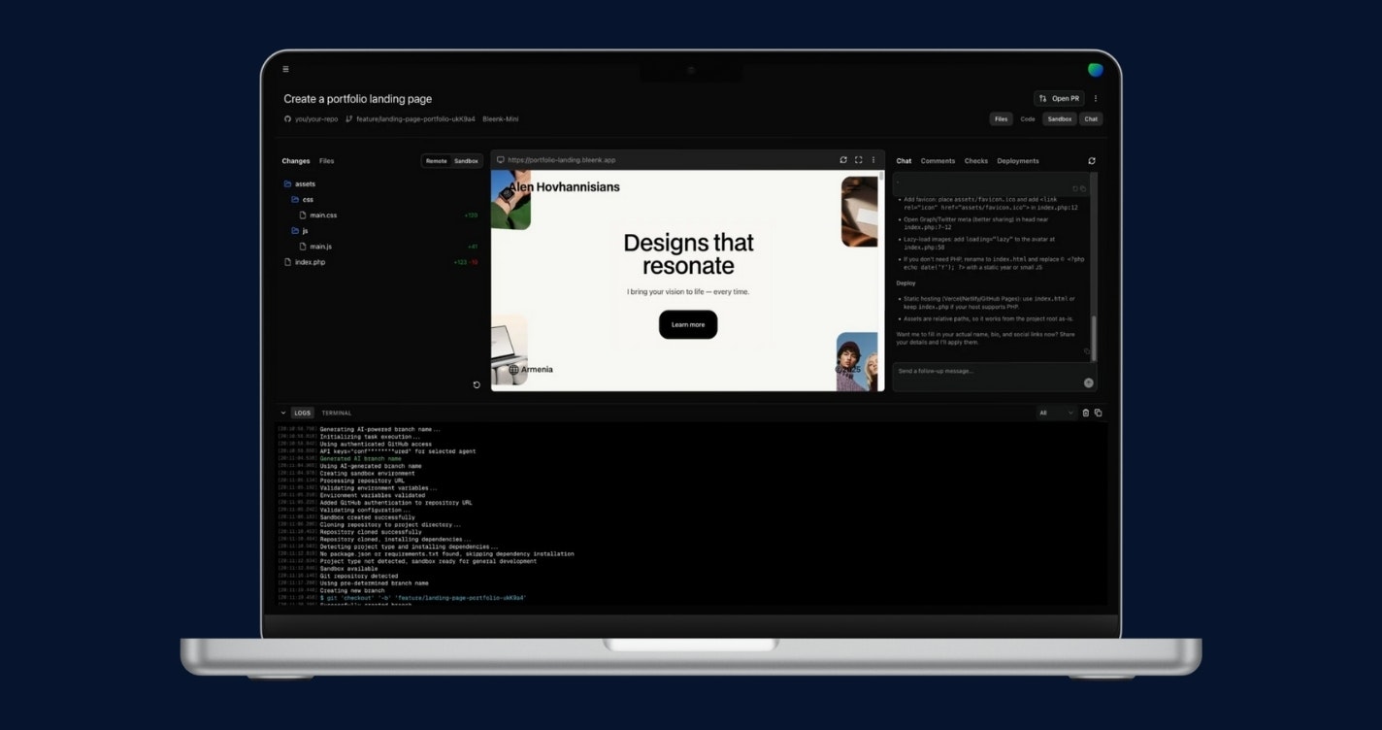Image resolution: width=1382 pixels, height=730 pixels.
Task: Collapse the js folder
Action: tap(299, 231)
